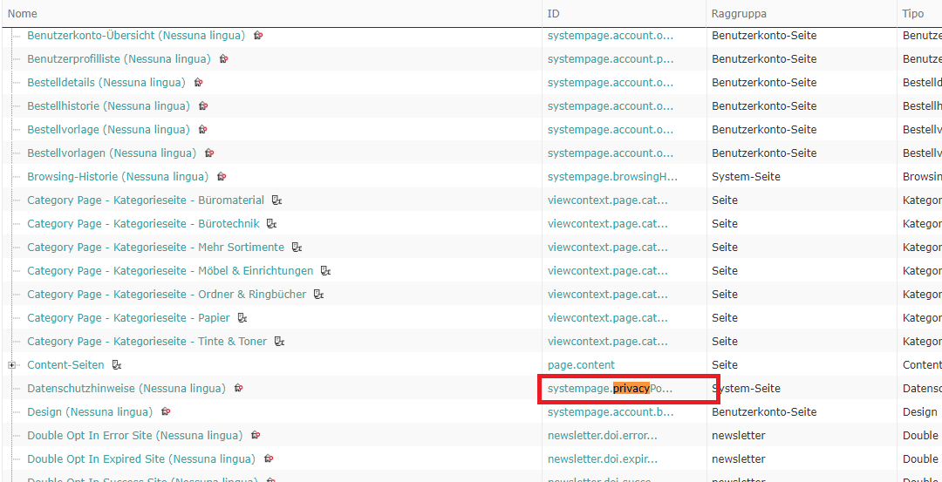Click the Raggruppa column header
The width and height of the screenshot is (942, 482).
point(739,13)
